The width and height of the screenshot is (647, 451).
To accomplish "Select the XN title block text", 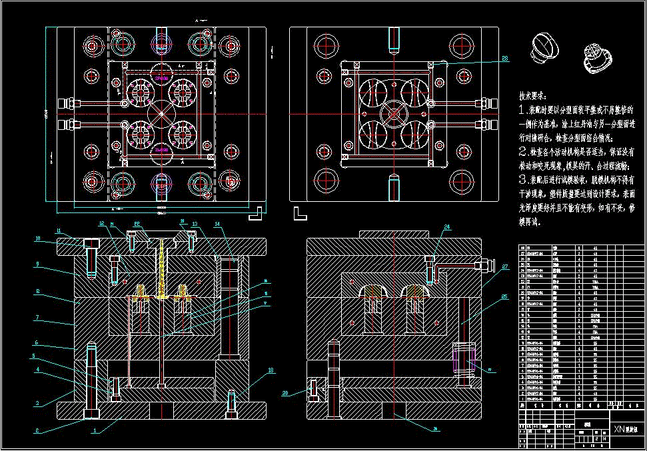I will (x=625, y=429).
